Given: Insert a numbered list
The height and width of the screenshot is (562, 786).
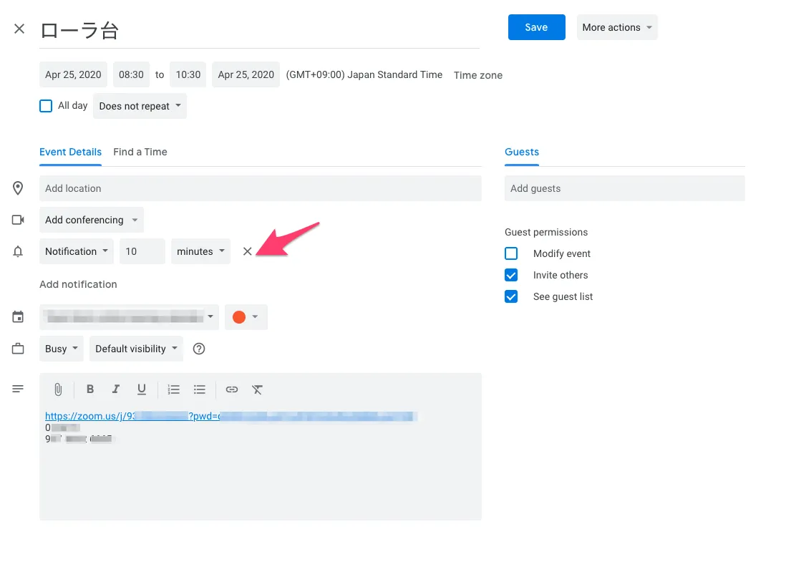Looking at the screenshot, I should [x=173, y=389].
